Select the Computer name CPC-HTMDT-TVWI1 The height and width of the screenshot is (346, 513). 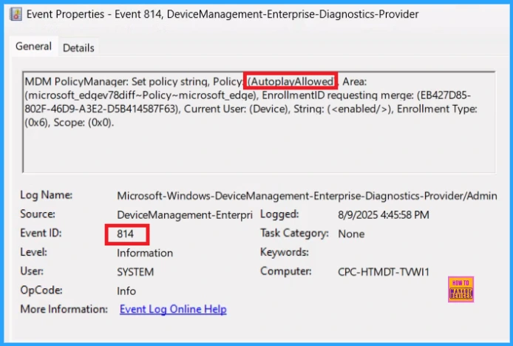click(384, 271)
